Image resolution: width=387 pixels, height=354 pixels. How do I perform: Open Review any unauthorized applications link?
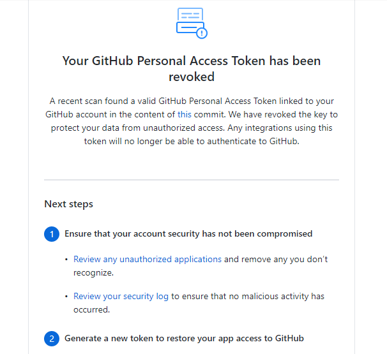[x=148, y=260]
